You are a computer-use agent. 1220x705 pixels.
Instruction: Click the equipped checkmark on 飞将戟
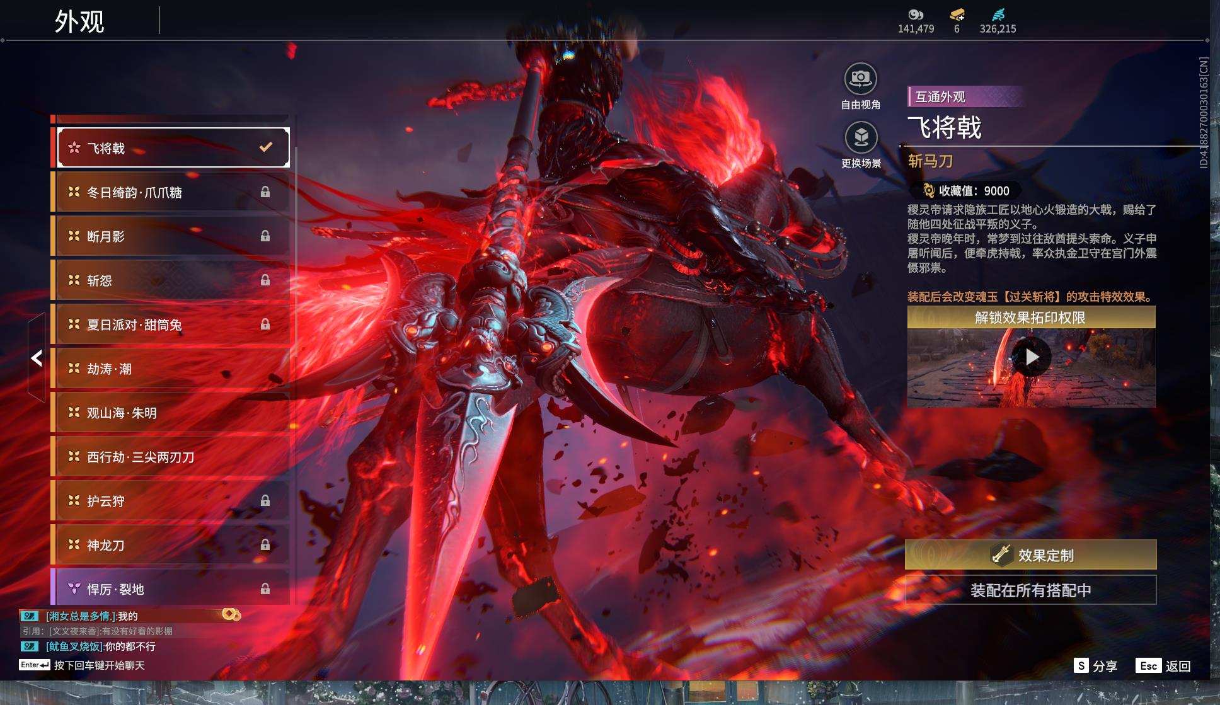coord(266,147)
